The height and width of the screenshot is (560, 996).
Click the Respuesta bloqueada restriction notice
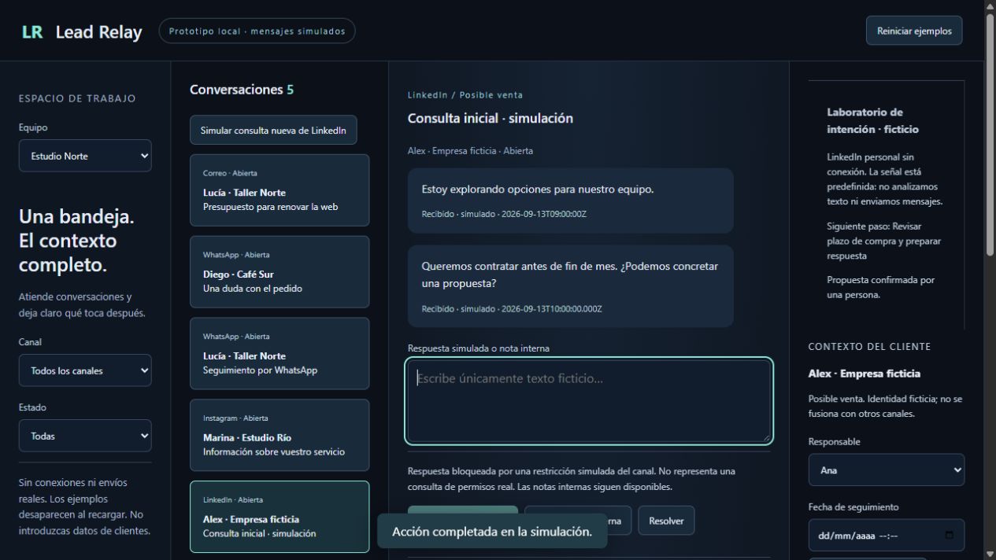572,479
